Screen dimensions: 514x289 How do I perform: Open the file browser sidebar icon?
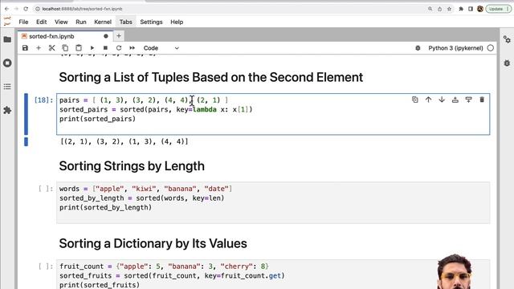point(7,39)
